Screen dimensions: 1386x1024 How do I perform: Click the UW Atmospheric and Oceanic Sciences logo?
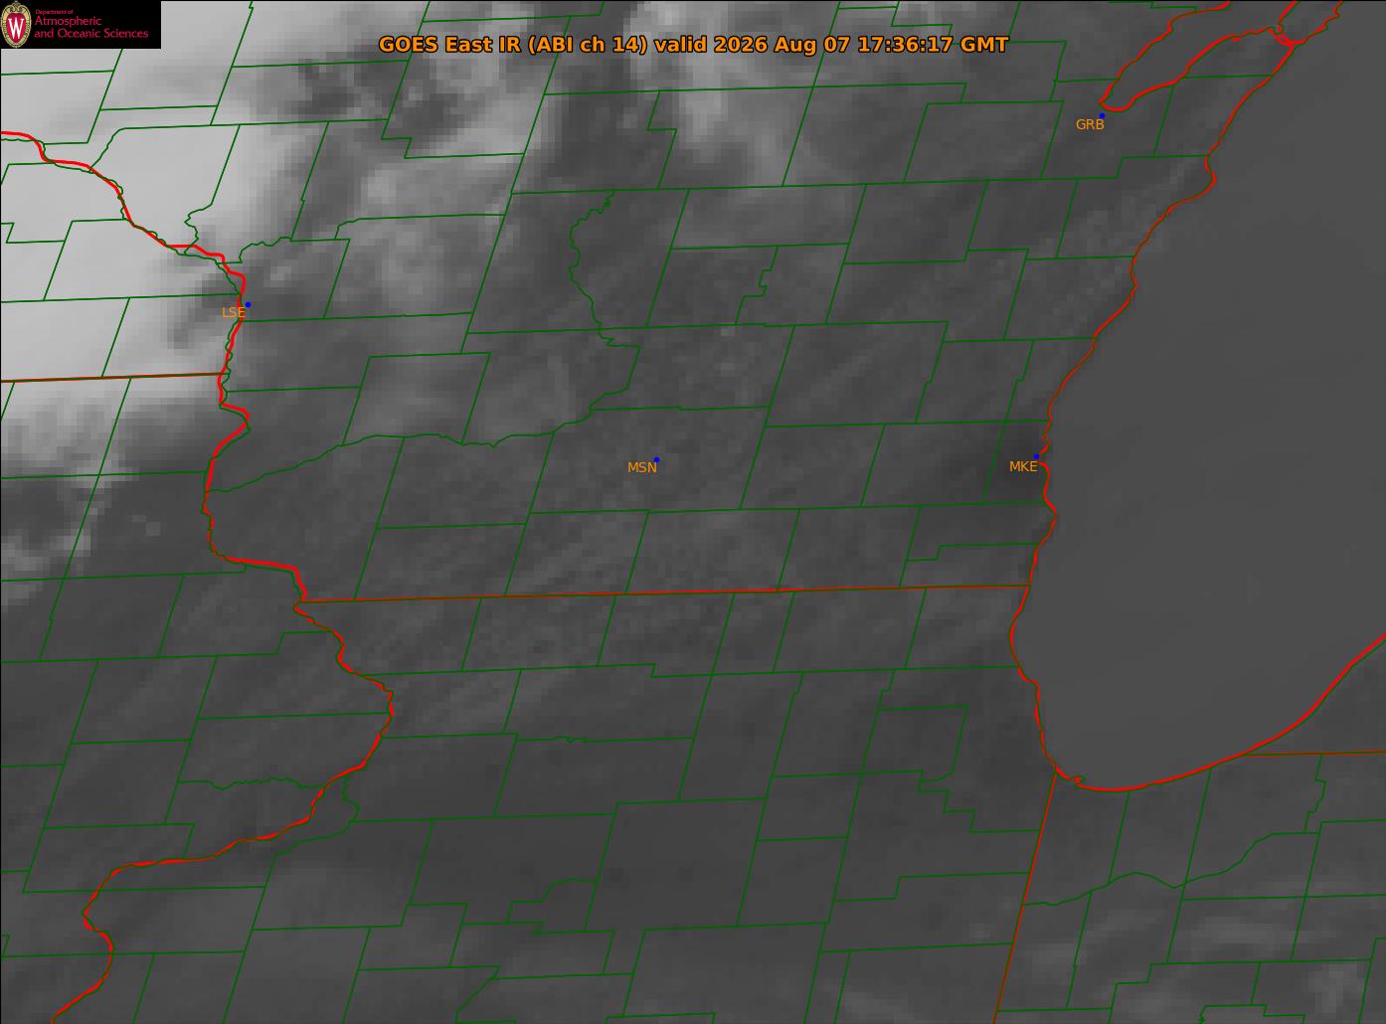[x=80, y=24]
